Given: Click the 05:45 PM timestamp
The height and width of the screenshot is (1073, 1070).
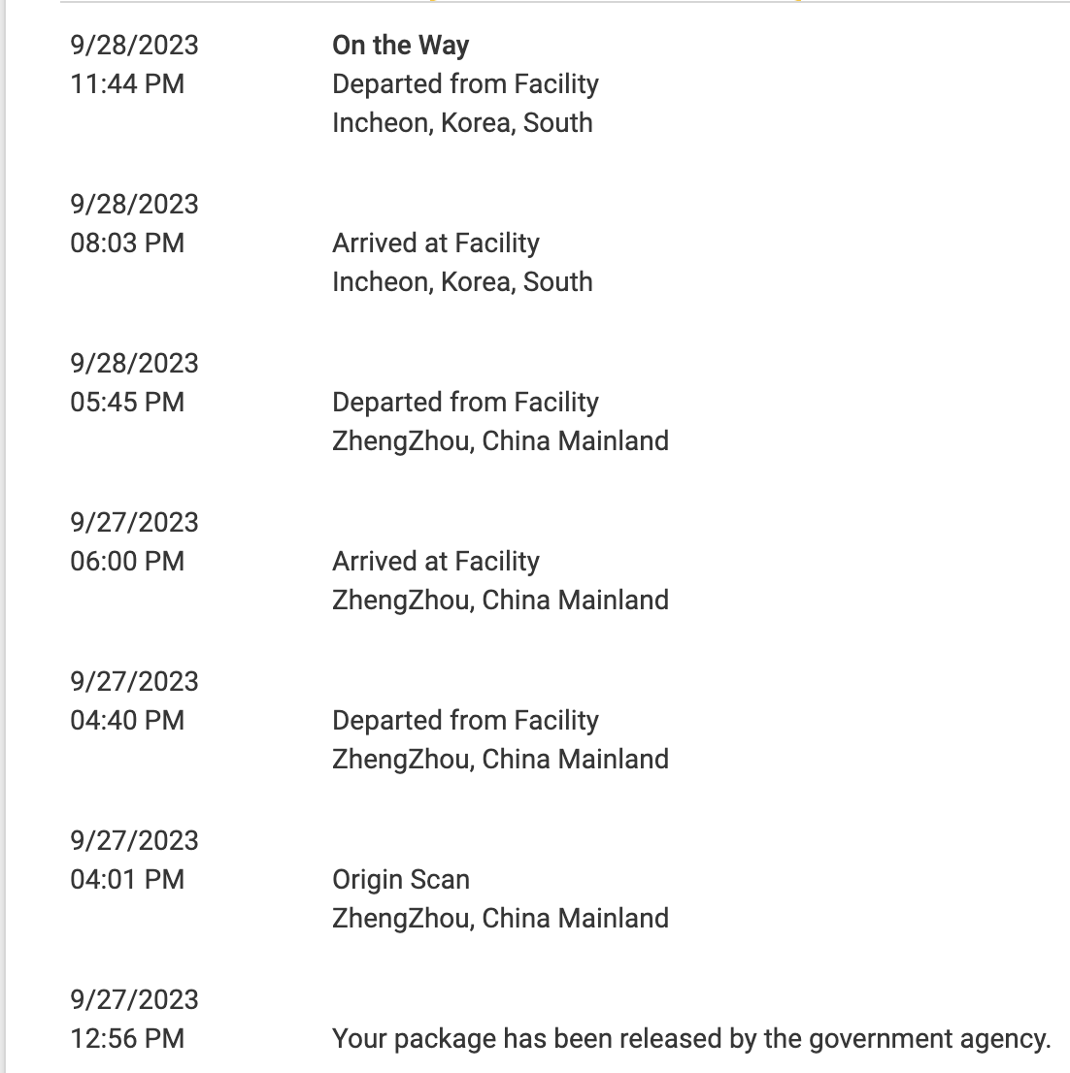Looking at the screenshot, I should point(127,403).
